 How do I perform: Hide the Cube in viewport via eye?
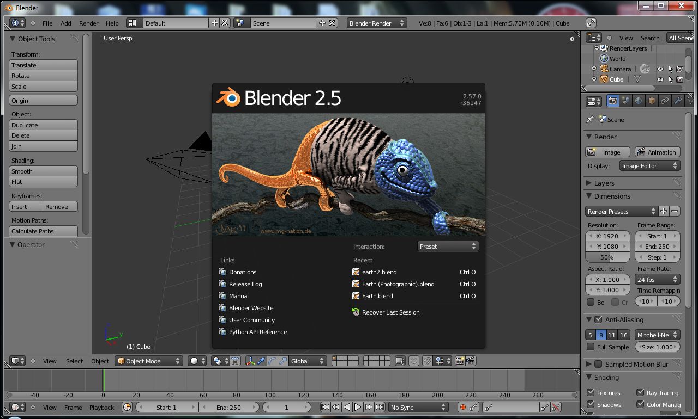(660, 79)
